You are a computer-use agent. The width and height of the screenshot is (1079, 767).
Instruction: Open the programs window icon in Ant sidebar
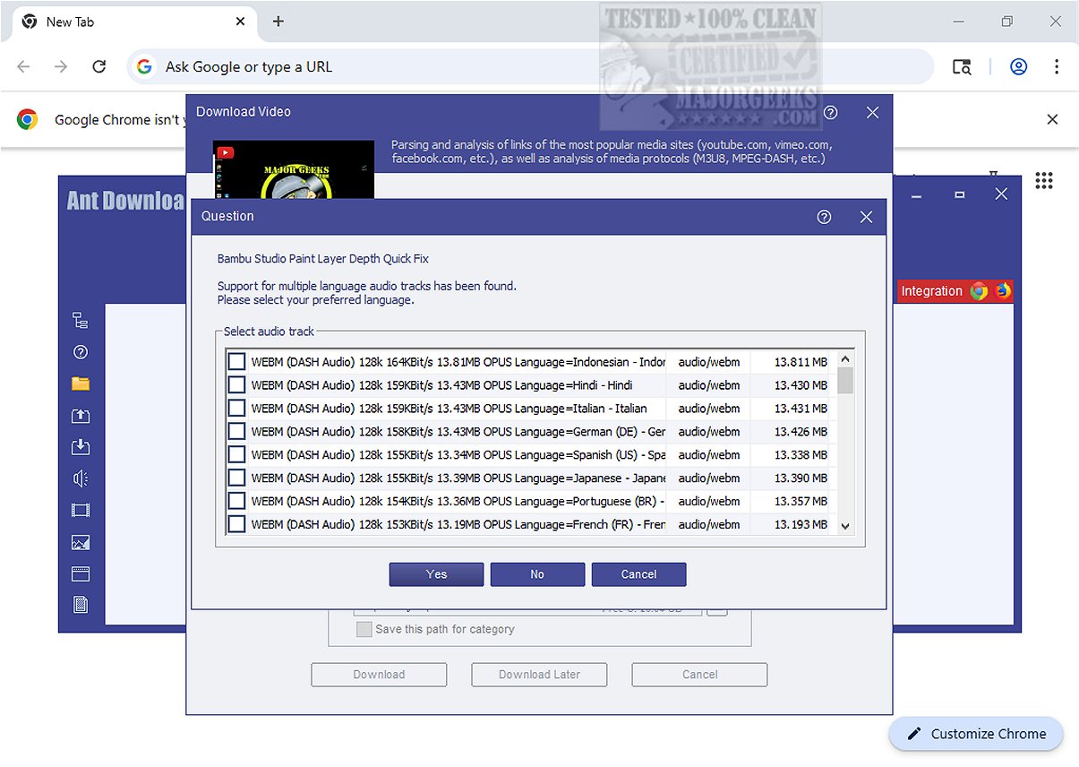[x=81, y=573]
